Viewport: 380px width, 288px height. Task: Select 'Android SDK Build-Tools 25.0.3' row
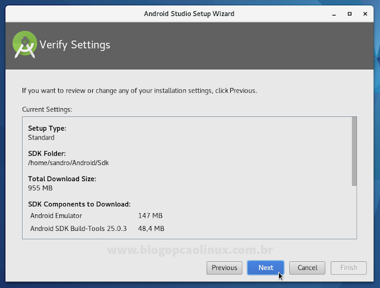(x=97, y=229)
